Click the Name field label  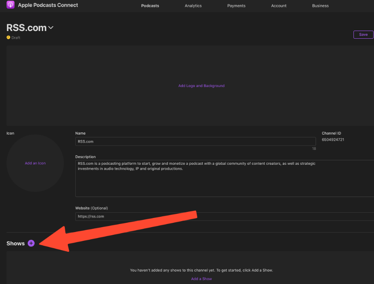[x=81, y=133]
